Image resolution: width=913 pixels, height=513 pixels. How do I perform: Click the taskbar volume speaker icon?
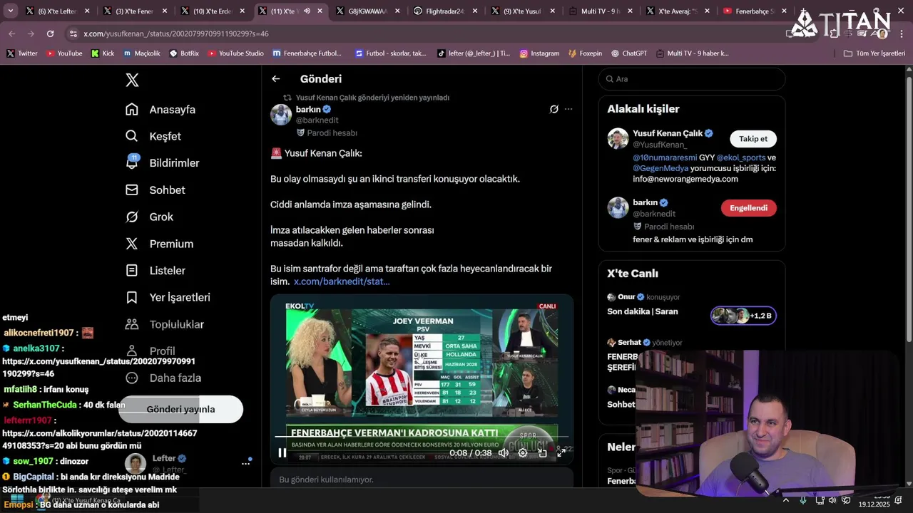tap(832, 500)
